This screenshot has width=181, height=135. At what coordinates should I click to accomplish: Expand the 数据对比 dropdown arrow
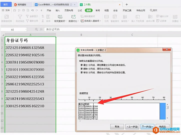(x=78, y=21)
